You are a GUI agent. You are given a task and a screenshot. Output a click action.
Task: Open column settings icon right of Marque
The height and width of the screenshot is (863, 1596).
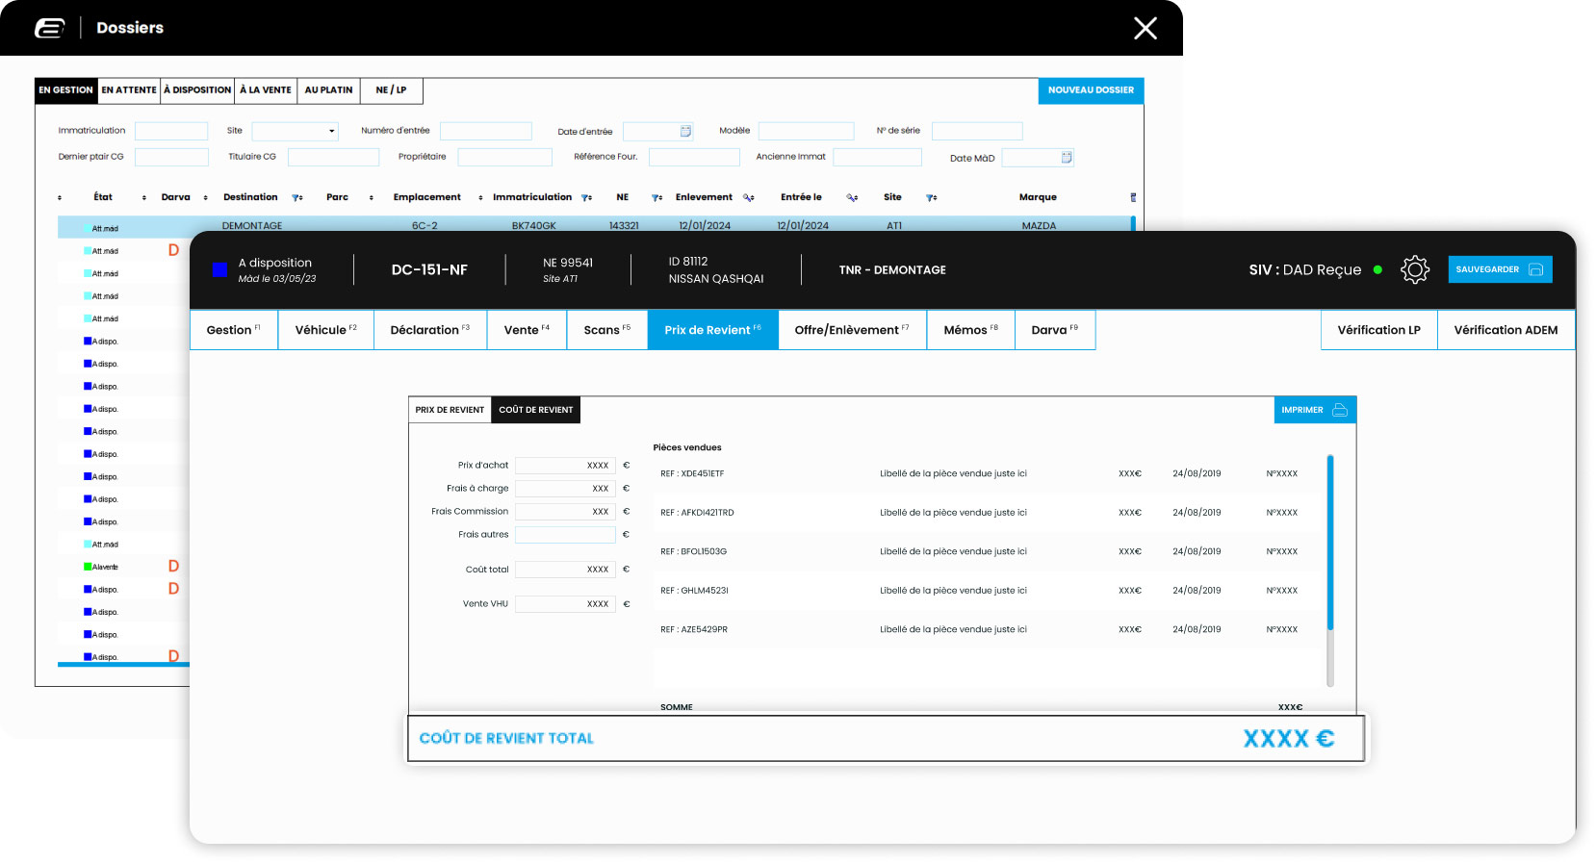(x=1133, y=197)
